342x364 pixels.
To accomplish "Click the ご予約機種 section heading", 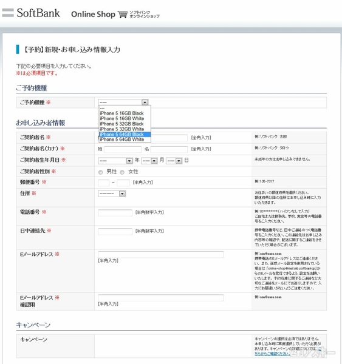I will point(32,88).
